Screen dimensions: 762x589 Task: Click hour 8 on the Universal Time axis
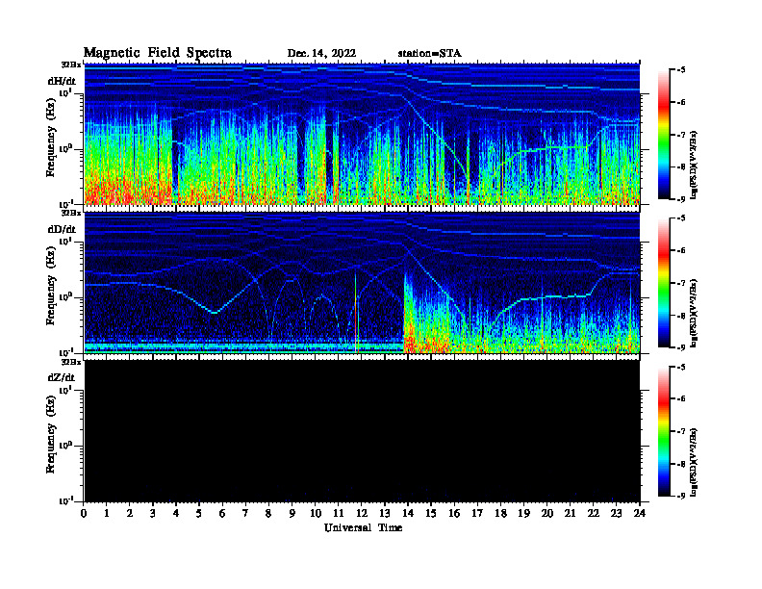[x=268, y=513]
